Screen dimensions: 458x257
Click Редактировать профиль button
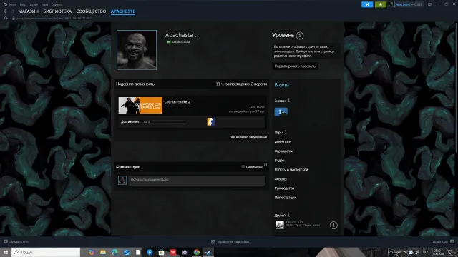pyautogui.click(x=295, y=66)
